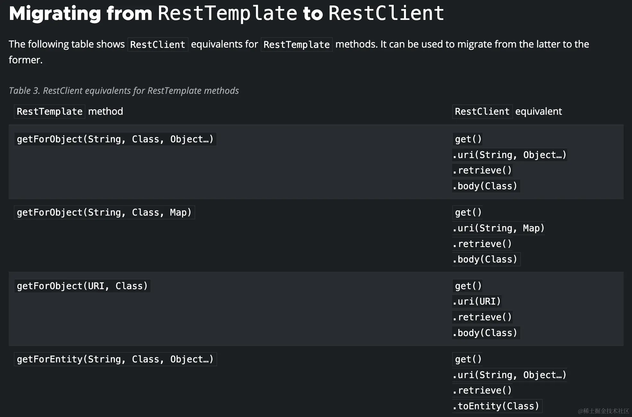Select the getForObject(String, Class, Map) method cell
The image size is (632, 417).
(104, 212)
